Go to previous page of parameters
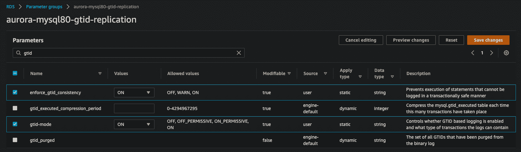Viewport: 521px width, 152px height. point(473,53)
